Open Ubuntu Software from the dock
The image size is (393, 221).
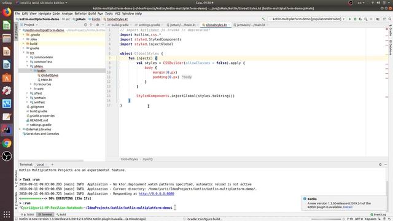7,78
